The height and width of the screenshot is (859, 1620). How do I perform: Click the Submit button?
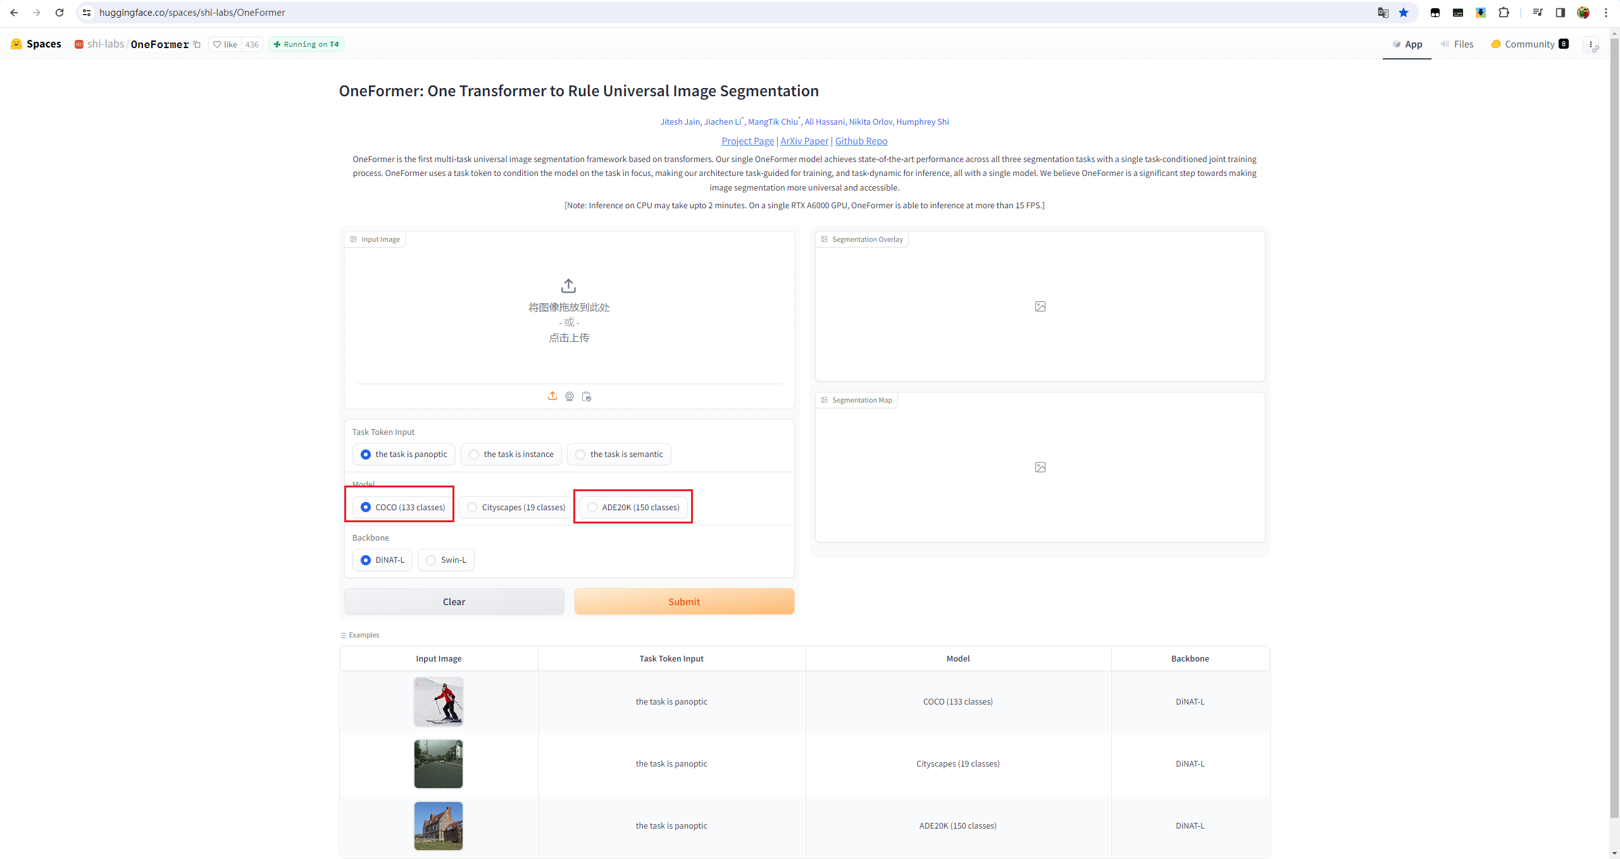click(684, 601)
